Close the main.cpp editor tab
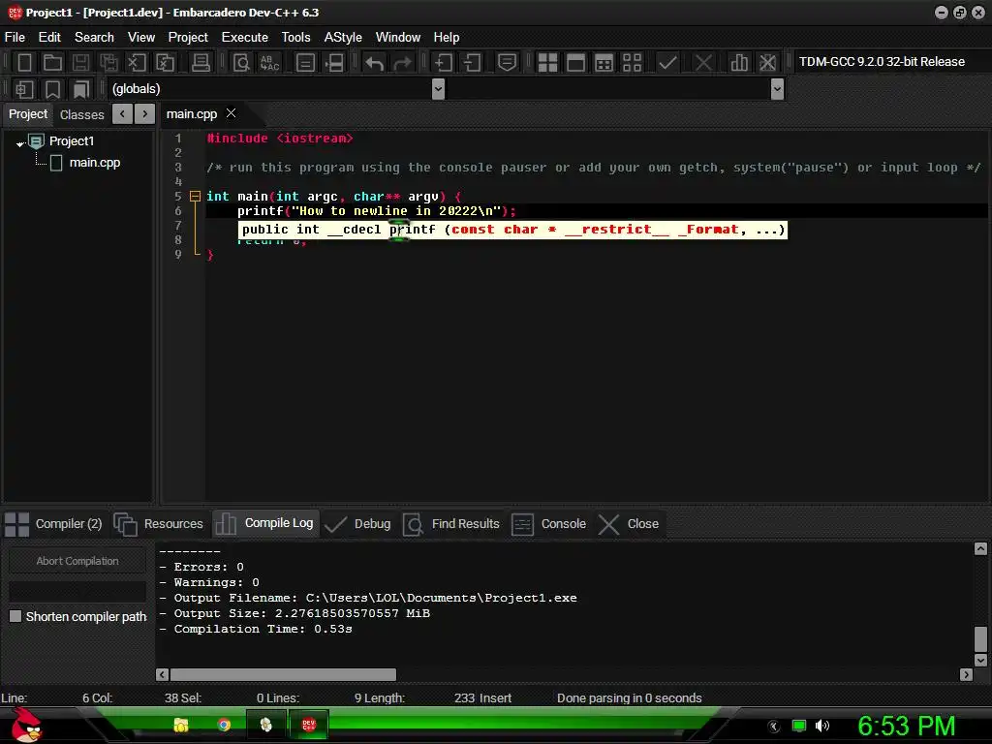This screenshot has height=744, width=992. point(231,113)
